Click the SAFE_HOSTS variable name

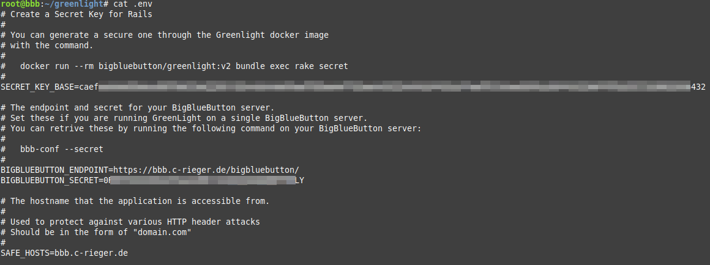(25, 253)
